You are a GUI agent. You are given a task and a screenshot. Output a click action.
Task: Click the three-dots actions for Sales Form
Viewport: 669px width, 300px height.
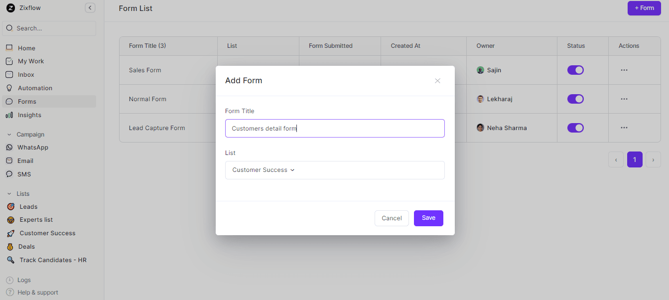click(x=624, y=70)
